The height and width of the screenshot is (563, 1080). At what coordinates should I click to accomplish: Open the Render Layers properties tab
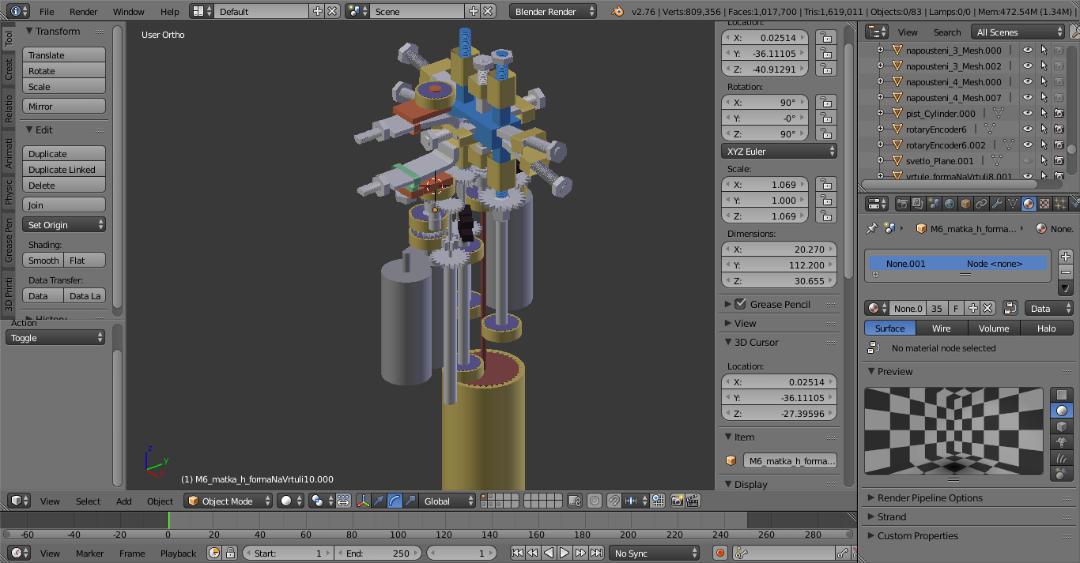click(917, 204)
